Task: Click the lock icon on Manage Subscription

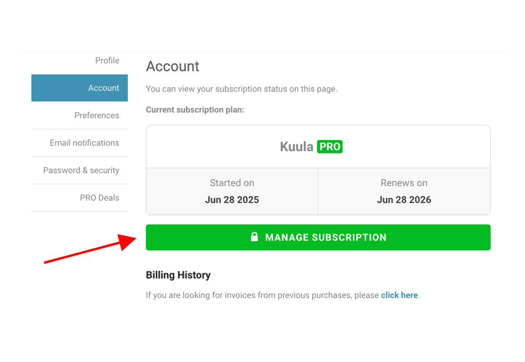Action: click(x=254, y=236)
